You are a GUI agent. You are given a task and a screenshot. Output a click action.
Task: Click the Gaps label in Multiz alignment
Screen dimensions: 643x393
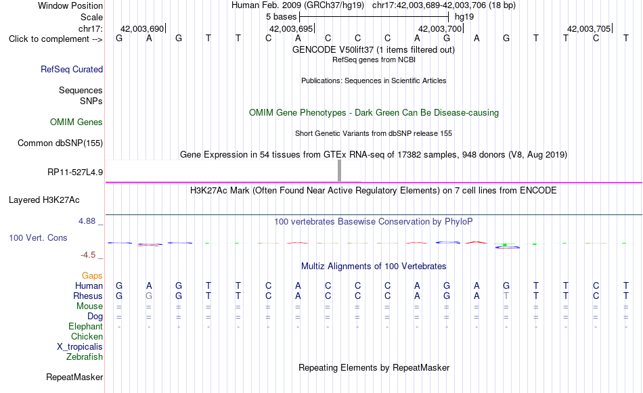click(x=92, y=276)
